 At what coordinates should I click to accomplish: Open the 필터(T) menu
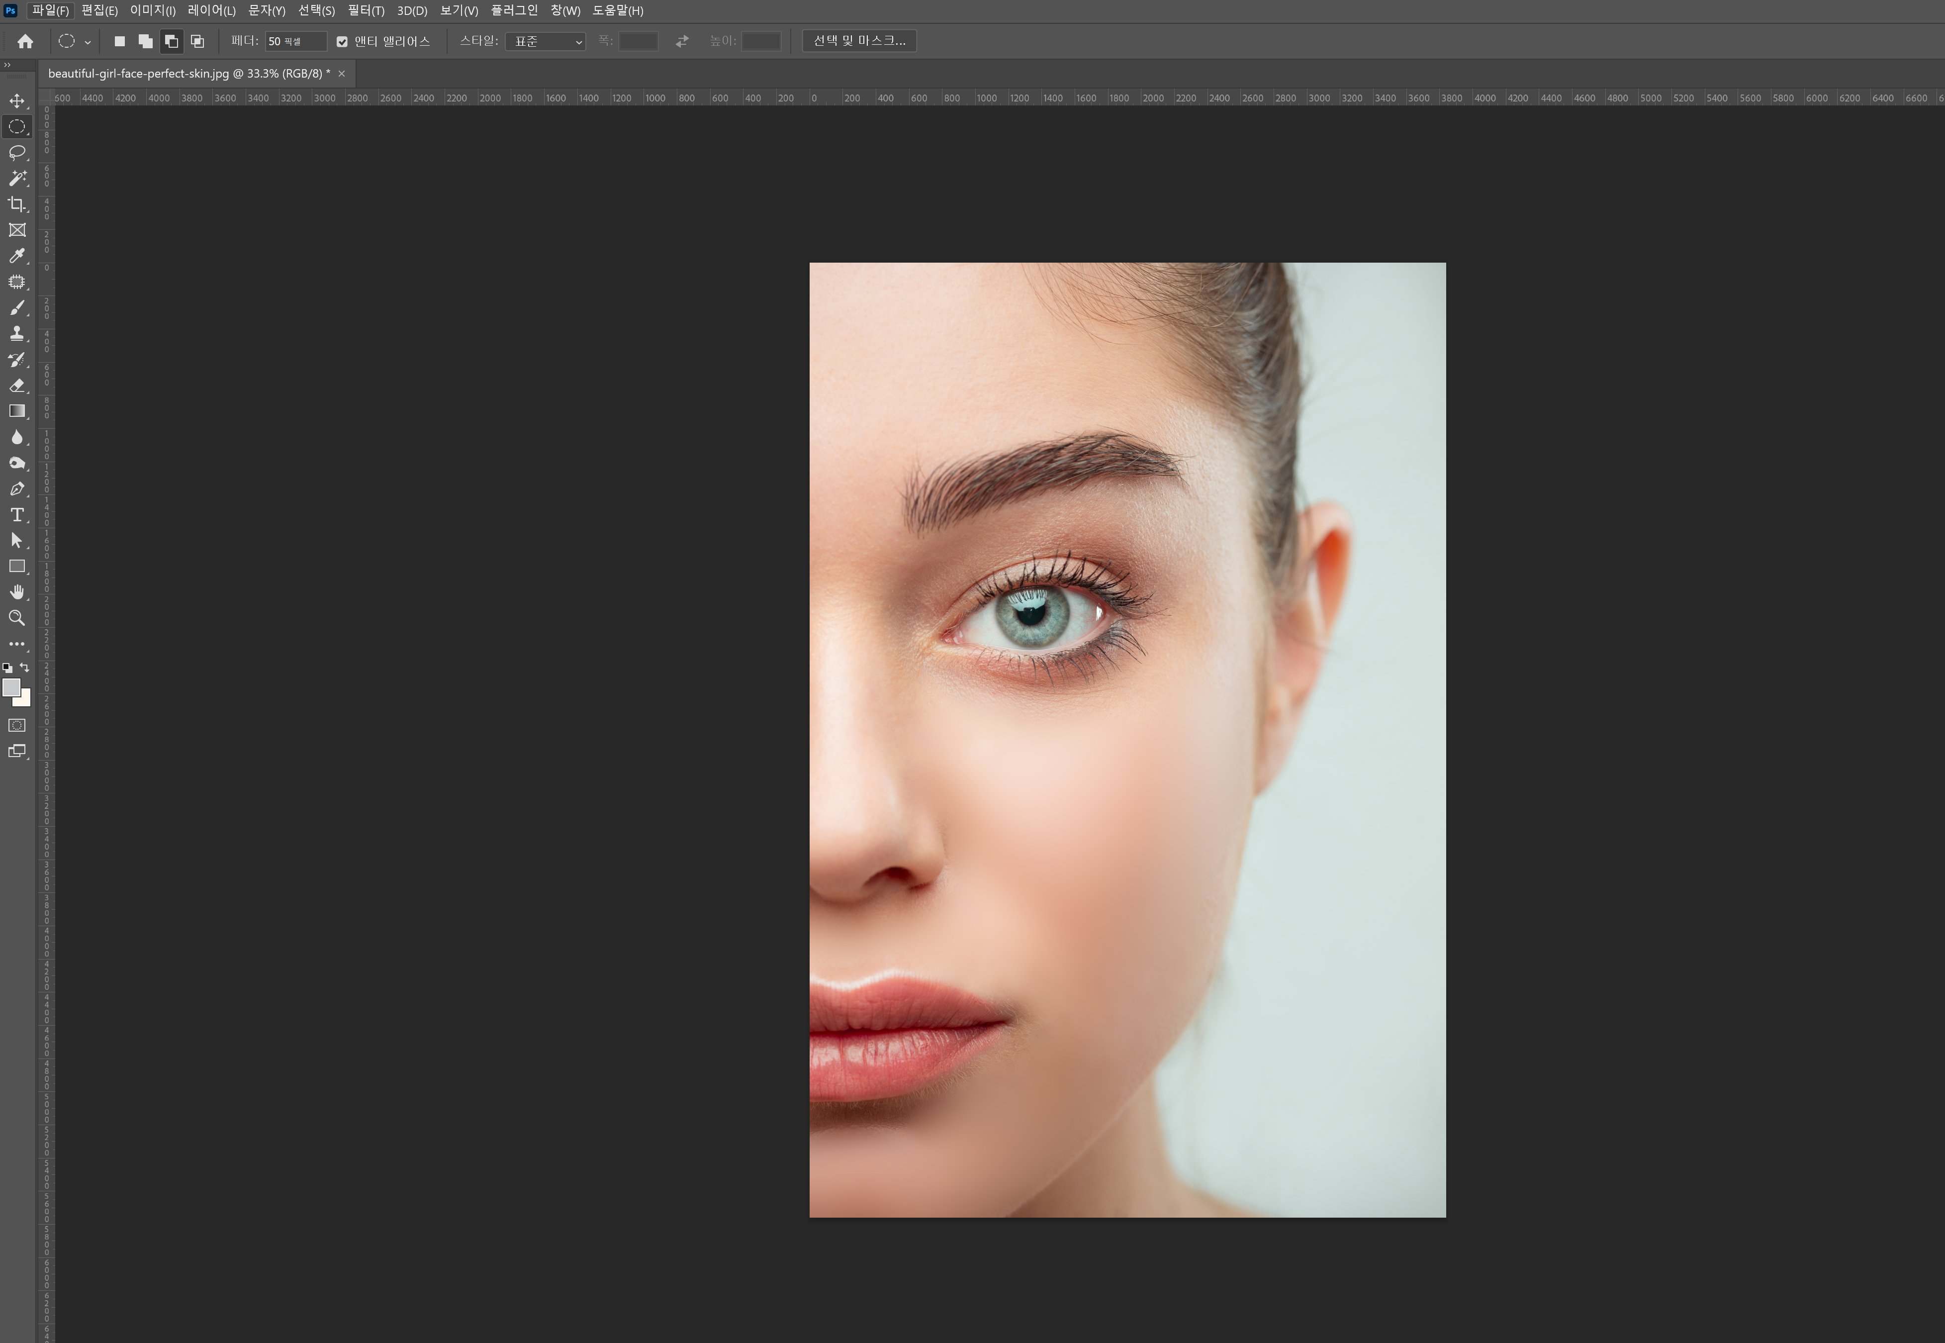(x=366, y=11)
